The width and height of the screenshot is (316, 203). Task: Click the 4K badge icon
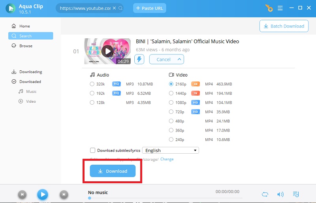(196, 84)
